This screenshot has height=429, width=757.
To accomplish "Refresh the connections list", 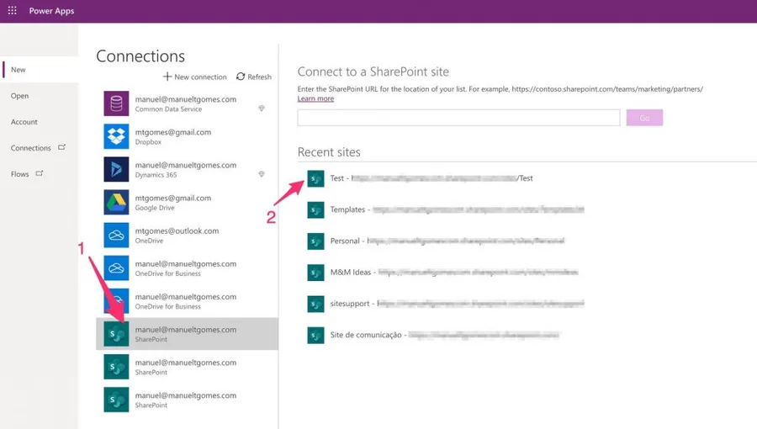I will pyautogui.click(x=254, y=77).
